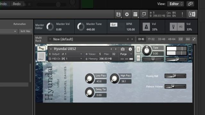Viewport: 205px width, 115px height.
Task: Toggle the KSP multi script button
Action: click(181, 39)
